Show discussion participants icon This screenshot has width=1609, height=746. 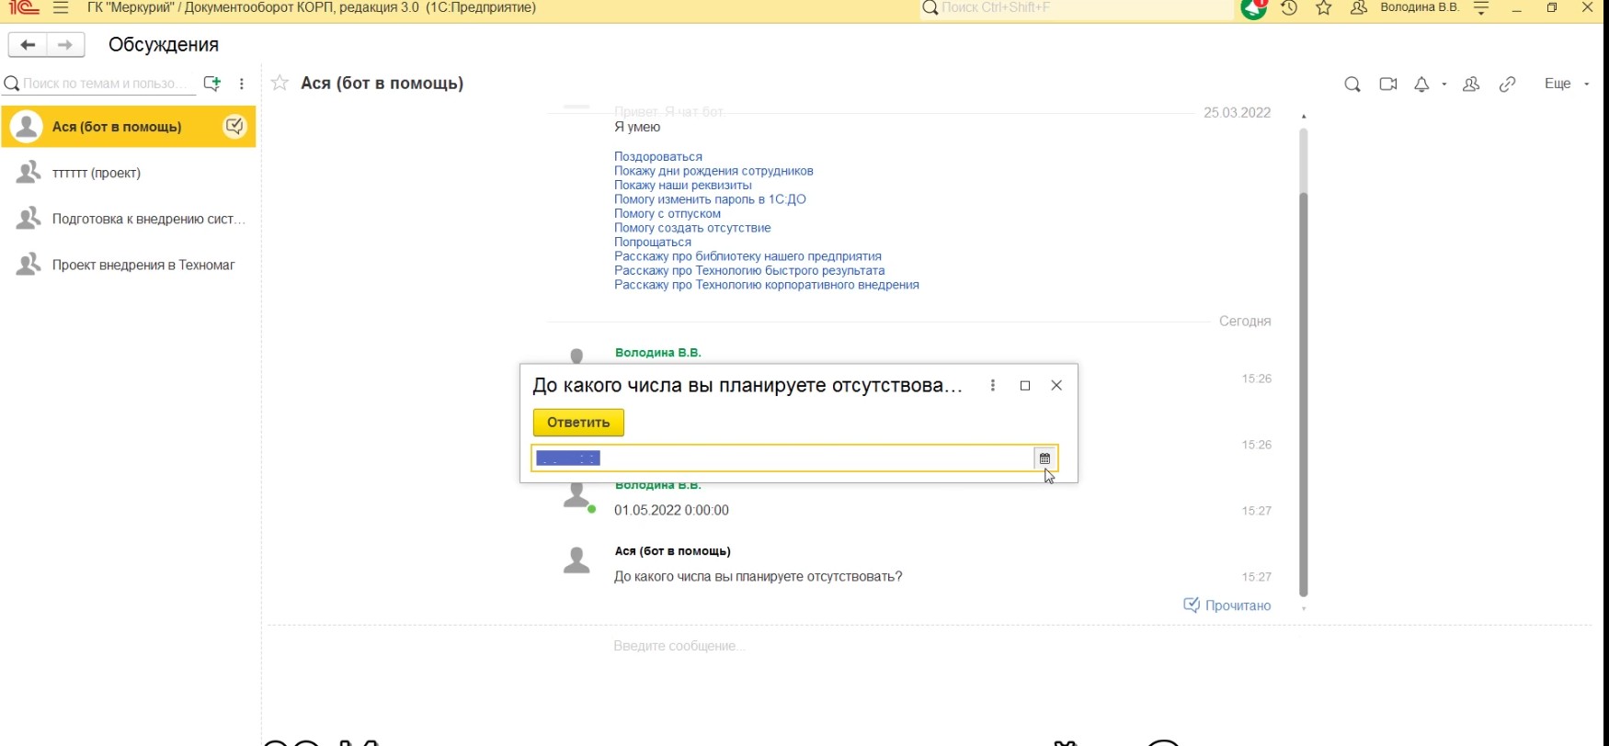[x=1471, y=85]
